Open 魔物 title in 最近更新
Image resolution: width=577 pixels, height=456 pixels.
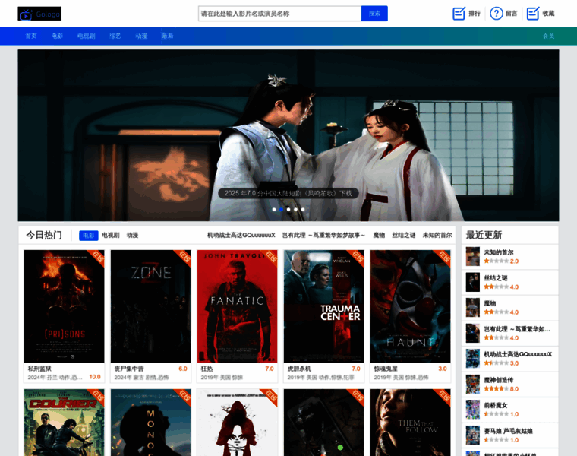(490, 303)
